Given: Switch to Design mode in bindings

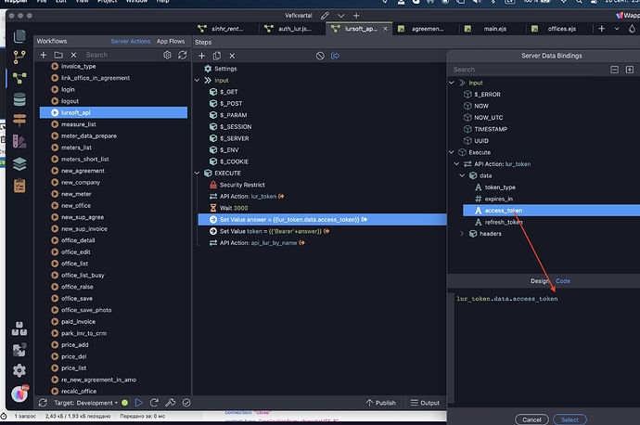Looking at the screenshot, I should [540, 281].
